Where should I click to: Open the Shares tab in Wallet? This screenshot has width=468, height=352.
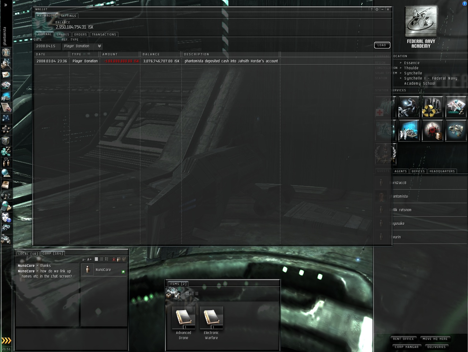[63, 34]
